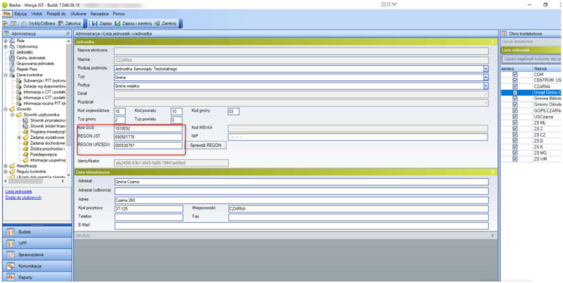Expand the Klasyfikacja tree node
The image size is (563, 283).
tap(6, 166)
